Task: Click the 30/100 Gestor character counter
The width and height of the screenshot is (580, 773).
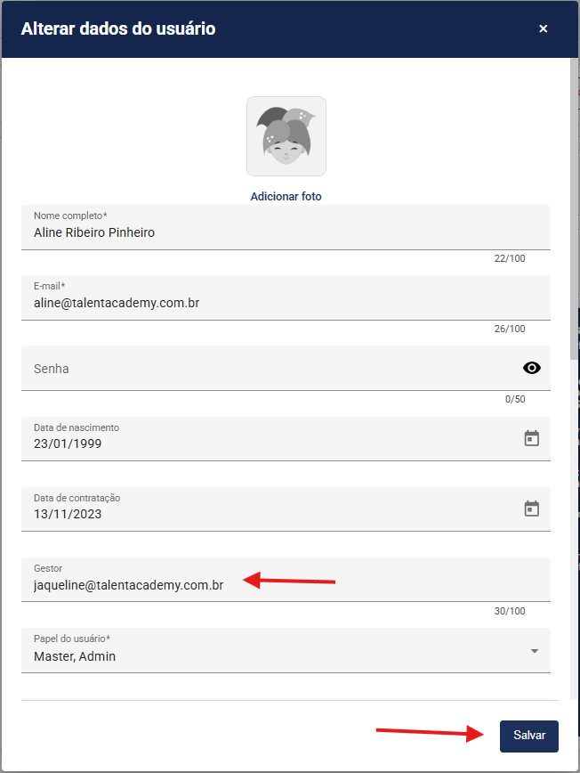Action: point(510,611)
